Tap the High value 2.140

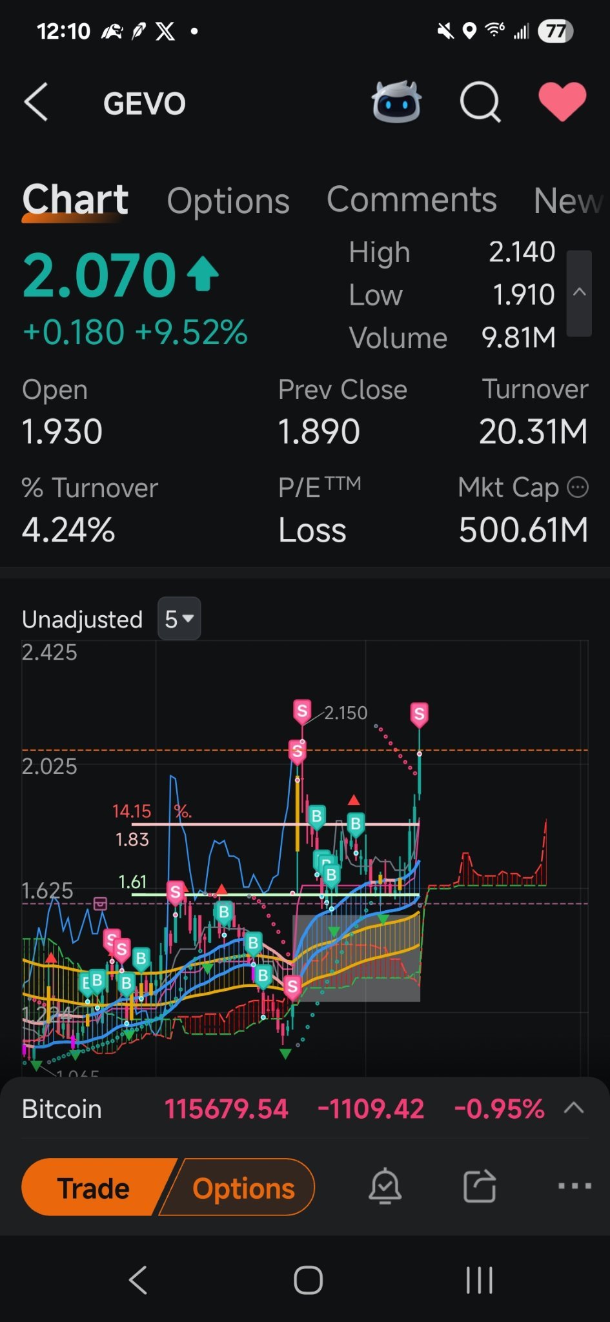tap(522, 252)
